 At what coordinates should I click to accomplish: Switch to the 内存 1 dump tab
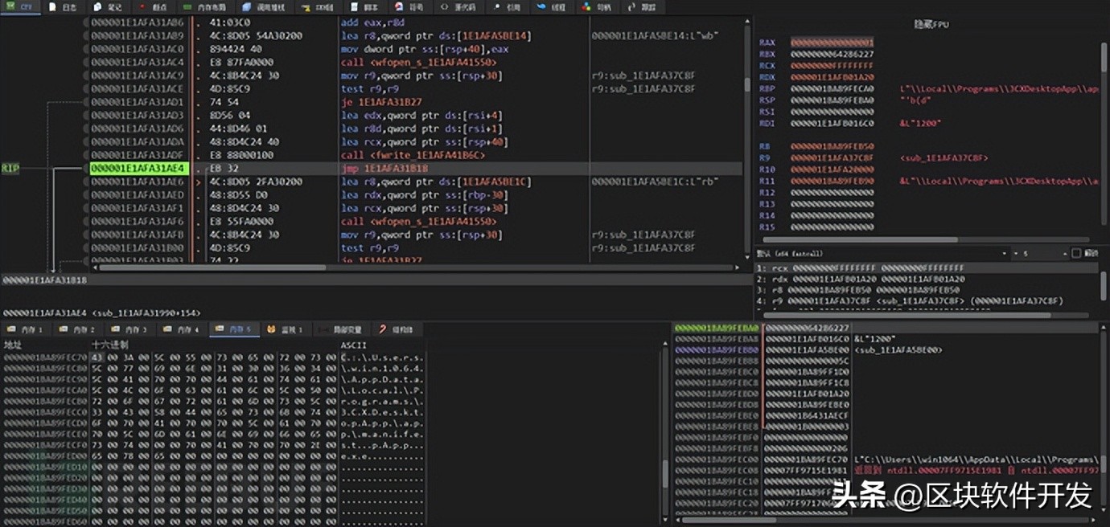[x=30, y=329]
